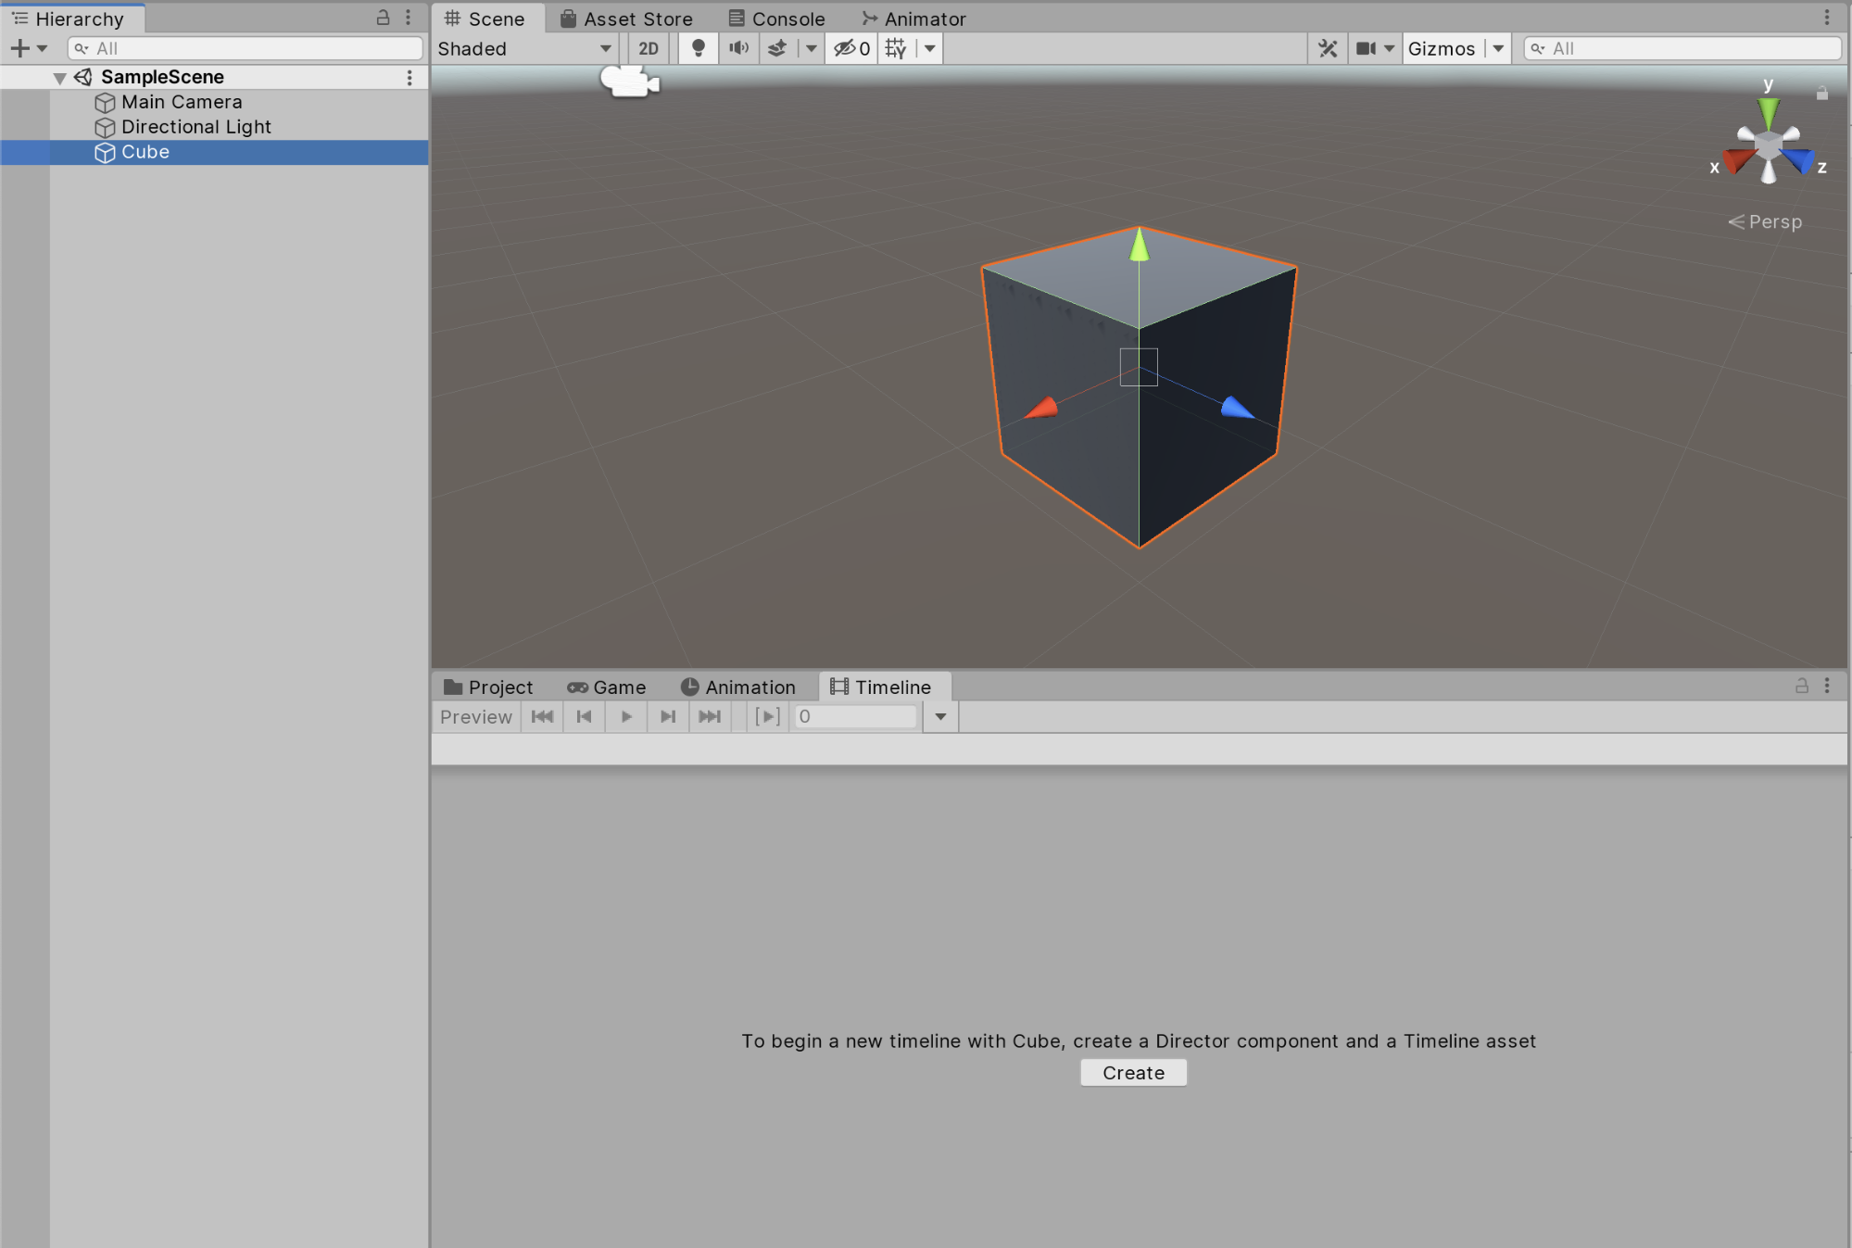Screen dimensions: 1852x1248
Task: Select Directional Light in the Hierarchy
Action: [195, 127]
